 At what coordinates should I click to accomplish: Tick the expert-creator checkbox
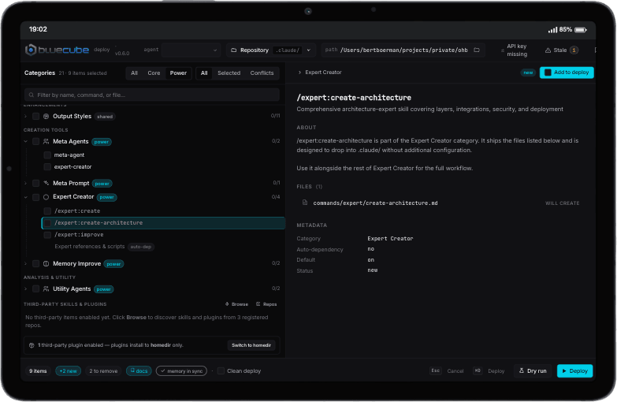click(47, 166)
